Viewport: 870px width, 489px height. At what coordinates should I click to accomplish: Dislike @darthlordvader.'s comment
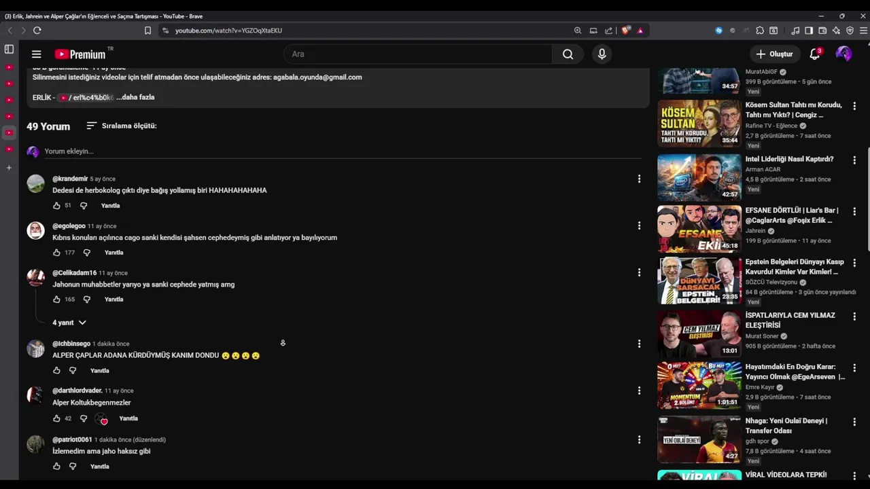coord(84,418)
